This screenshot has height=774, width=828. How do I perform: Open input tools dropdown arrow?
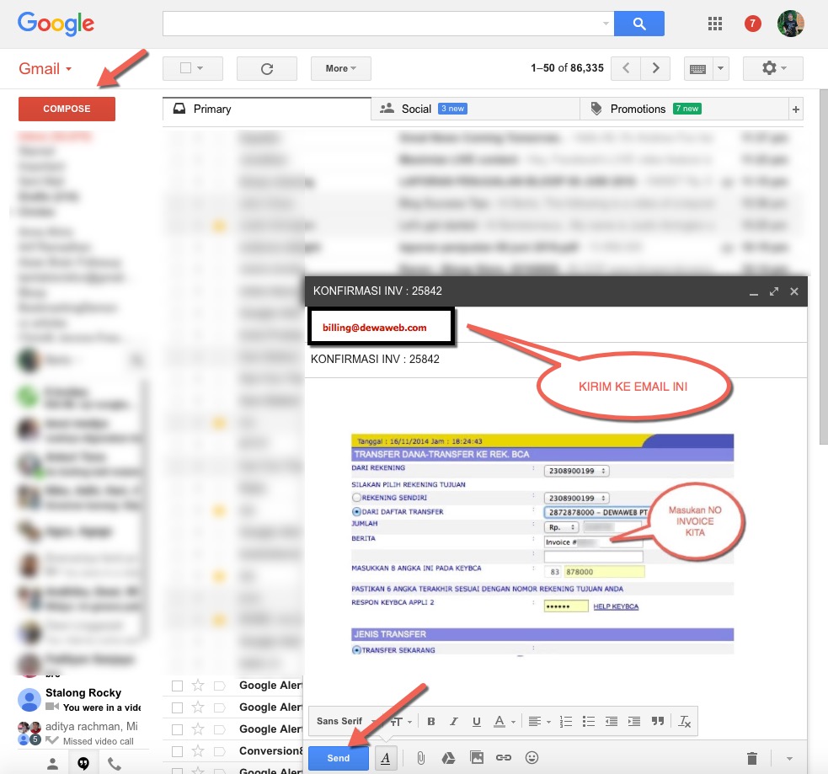(720, 68)
